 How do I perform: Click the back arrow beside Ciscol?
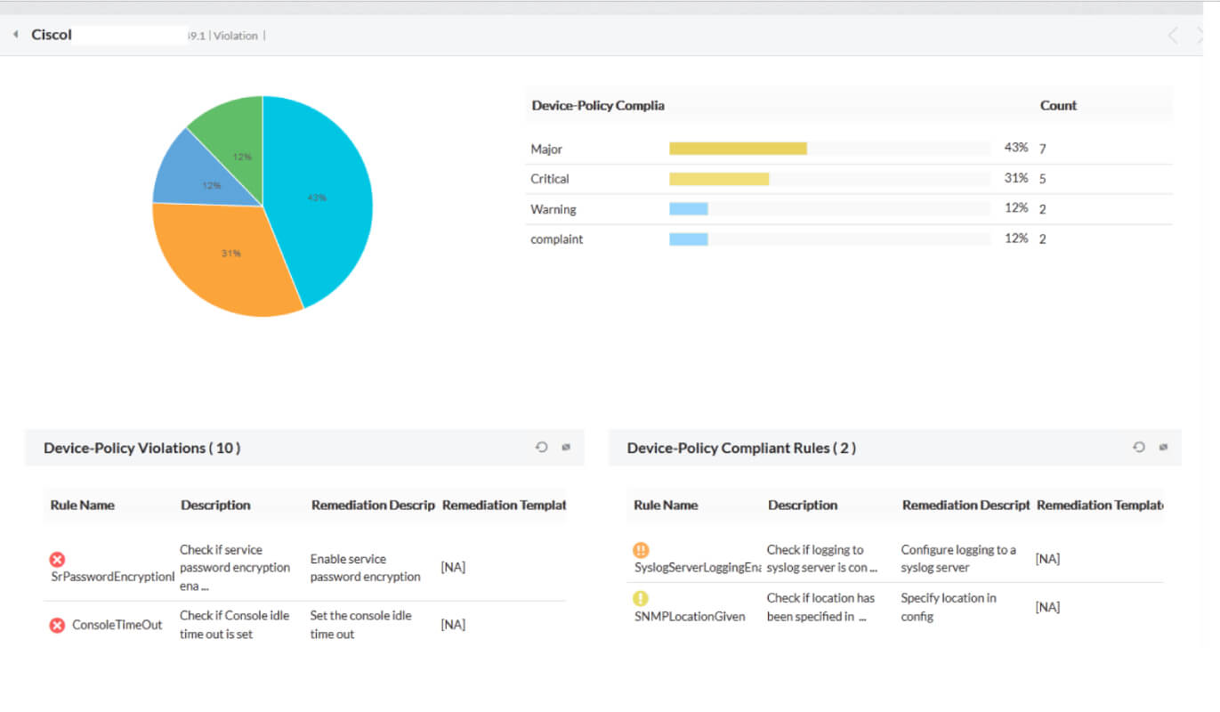point(15,35)
